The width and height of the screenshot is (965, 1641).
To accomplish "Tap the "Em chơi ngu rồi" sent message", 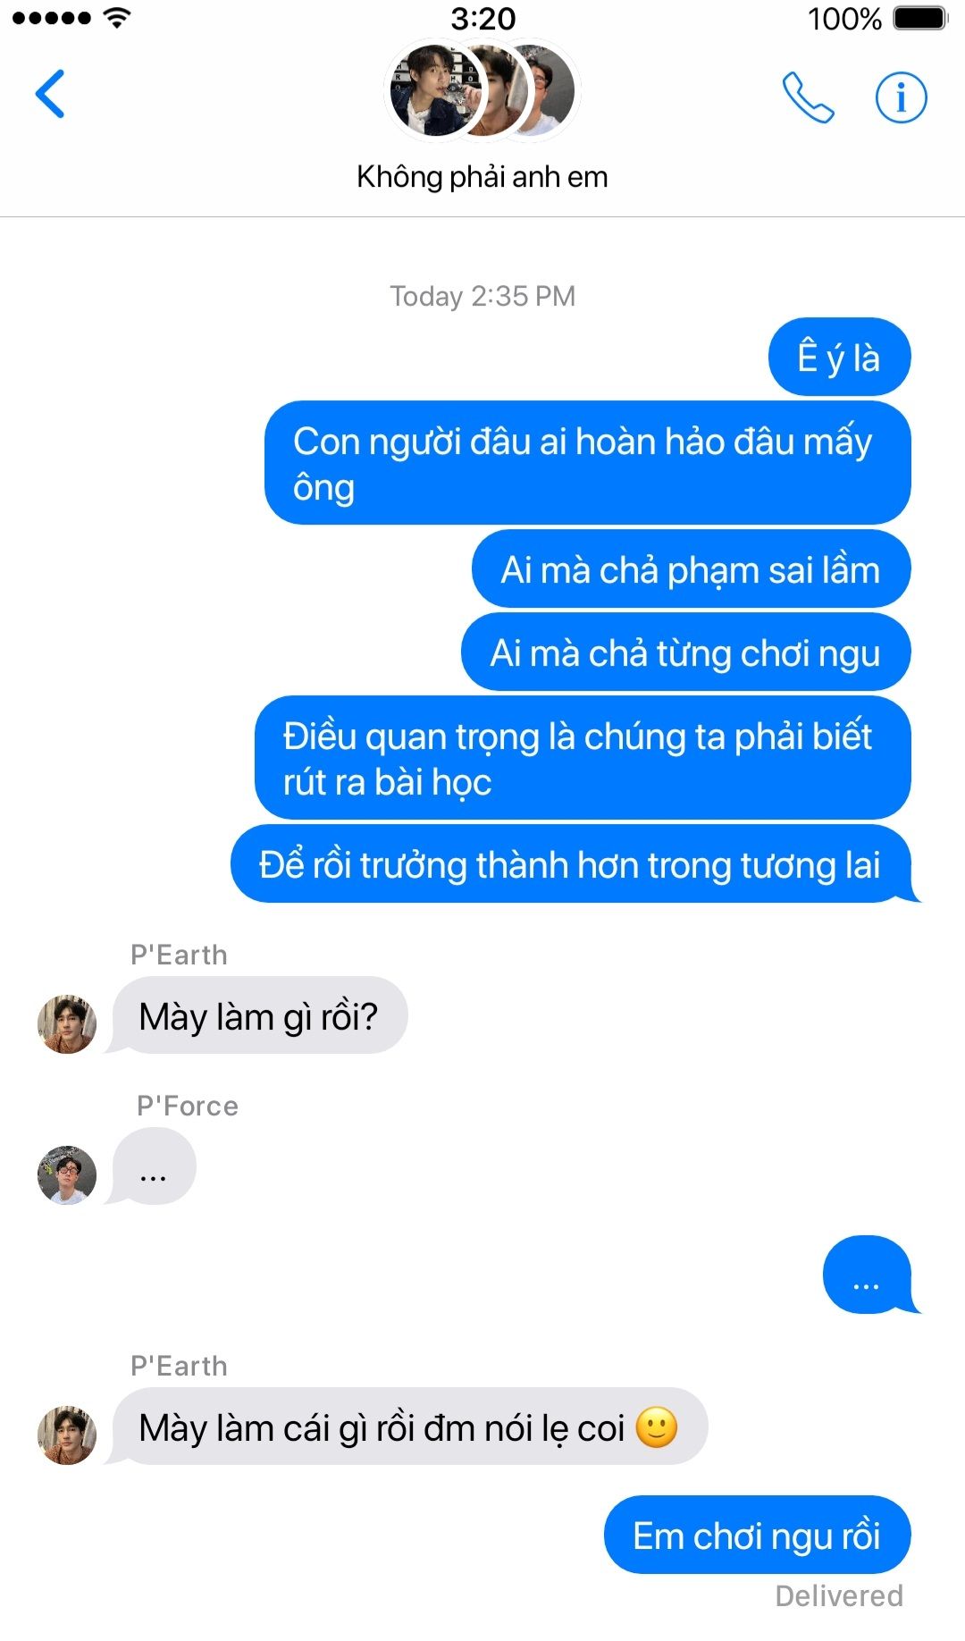I will 757,1536.
